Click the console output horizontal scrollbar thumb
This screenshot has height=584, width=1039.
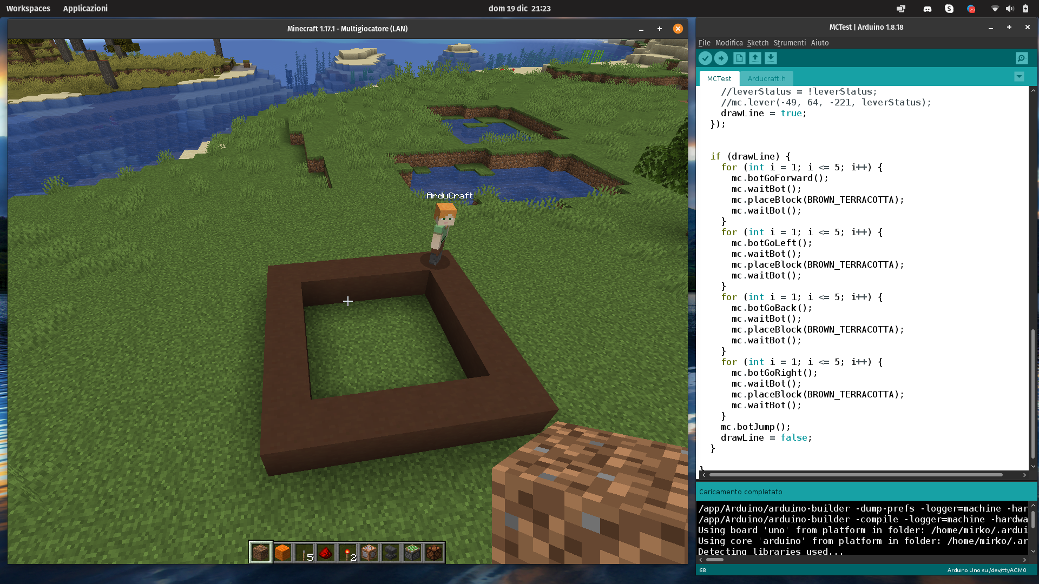pos(715,560)
